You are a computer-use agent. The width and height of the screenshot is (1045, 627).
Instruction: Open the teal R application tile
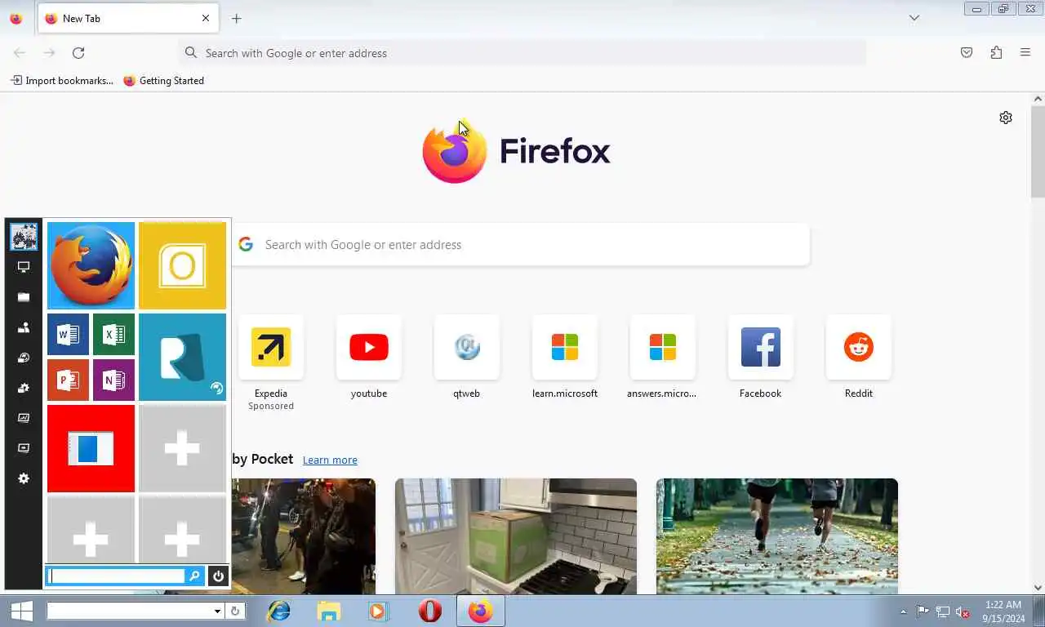pyautogui.click(x=182, y=357)
